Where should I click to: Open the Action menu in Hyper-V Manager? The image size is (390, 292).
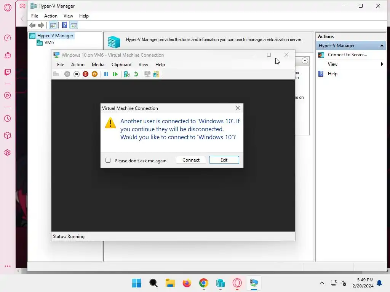[x=51, y=16]
